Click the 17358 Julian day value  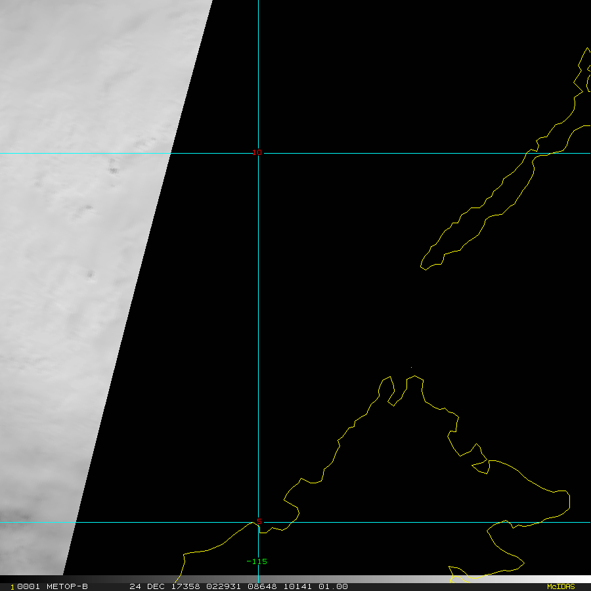tap(186, 586)
